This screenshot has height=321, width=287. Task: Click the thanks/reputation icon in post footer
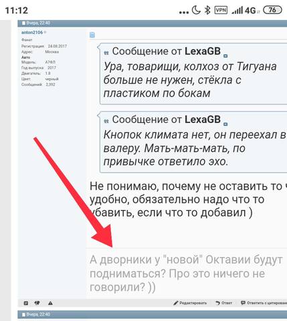tap(37, 303)
